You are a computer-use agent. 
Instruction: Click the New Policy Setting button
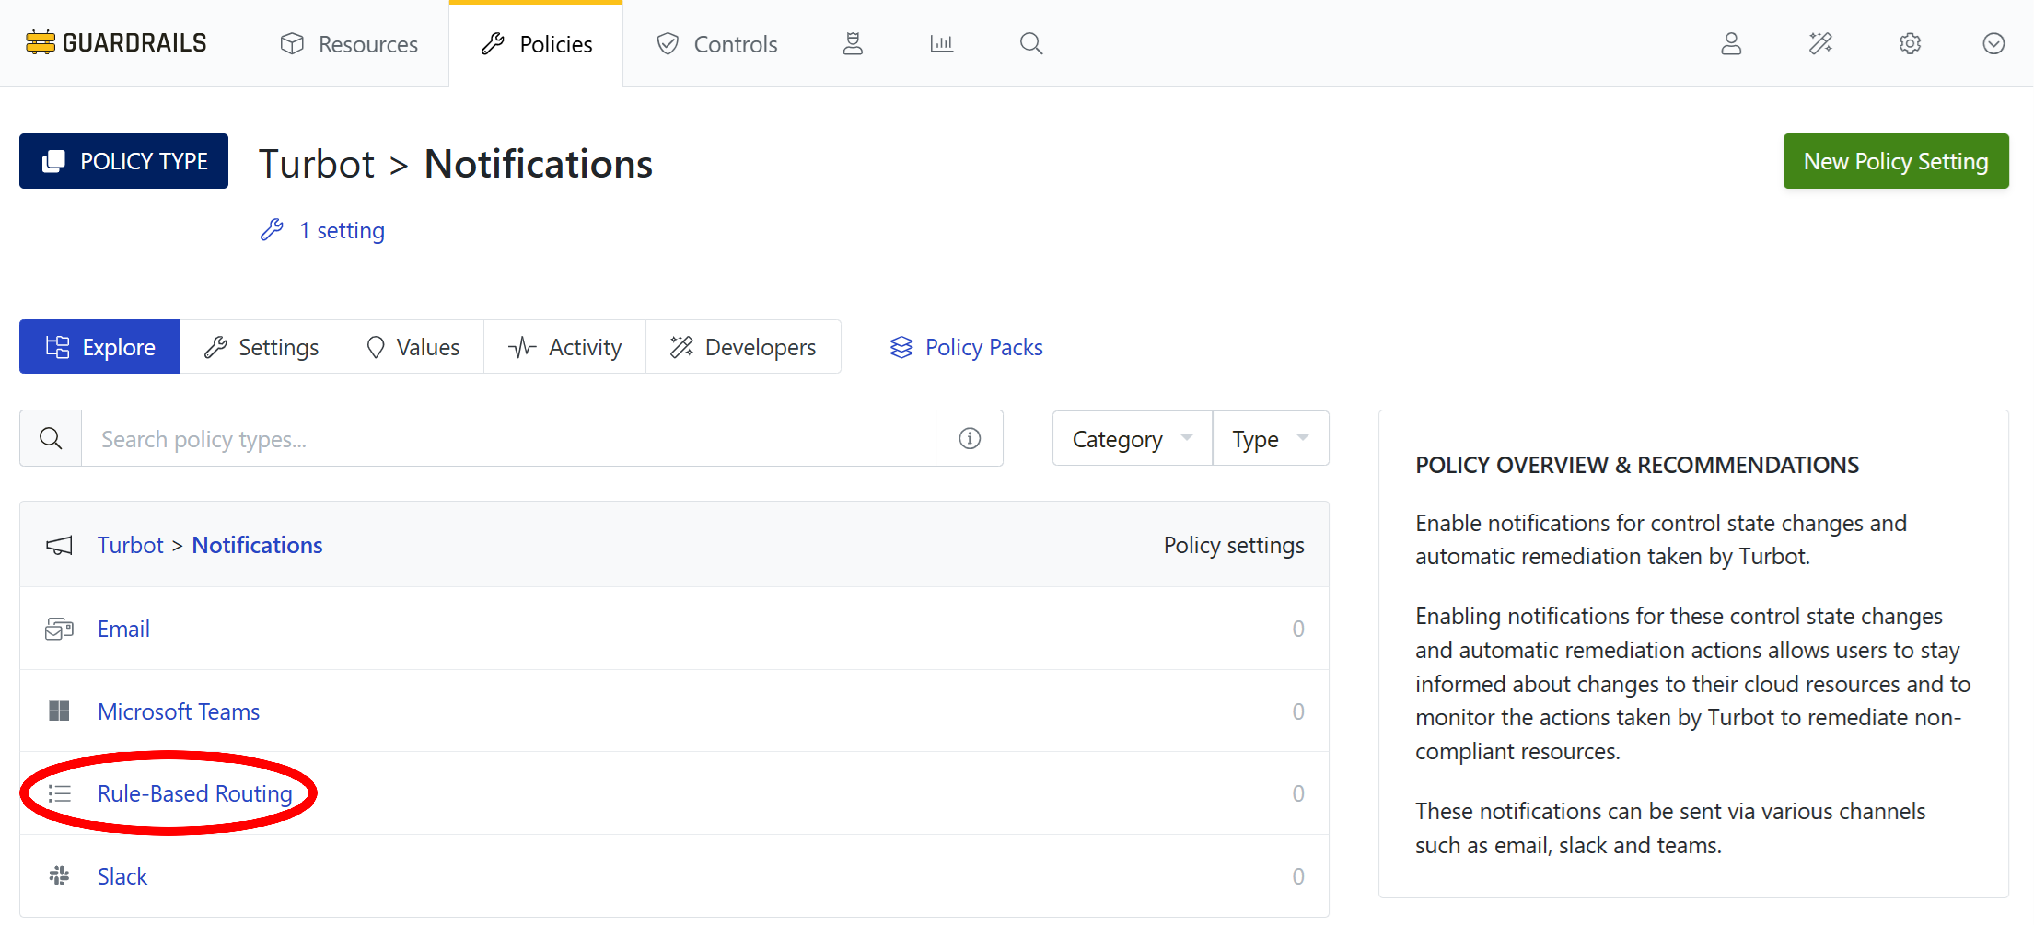click(1894, 161)
